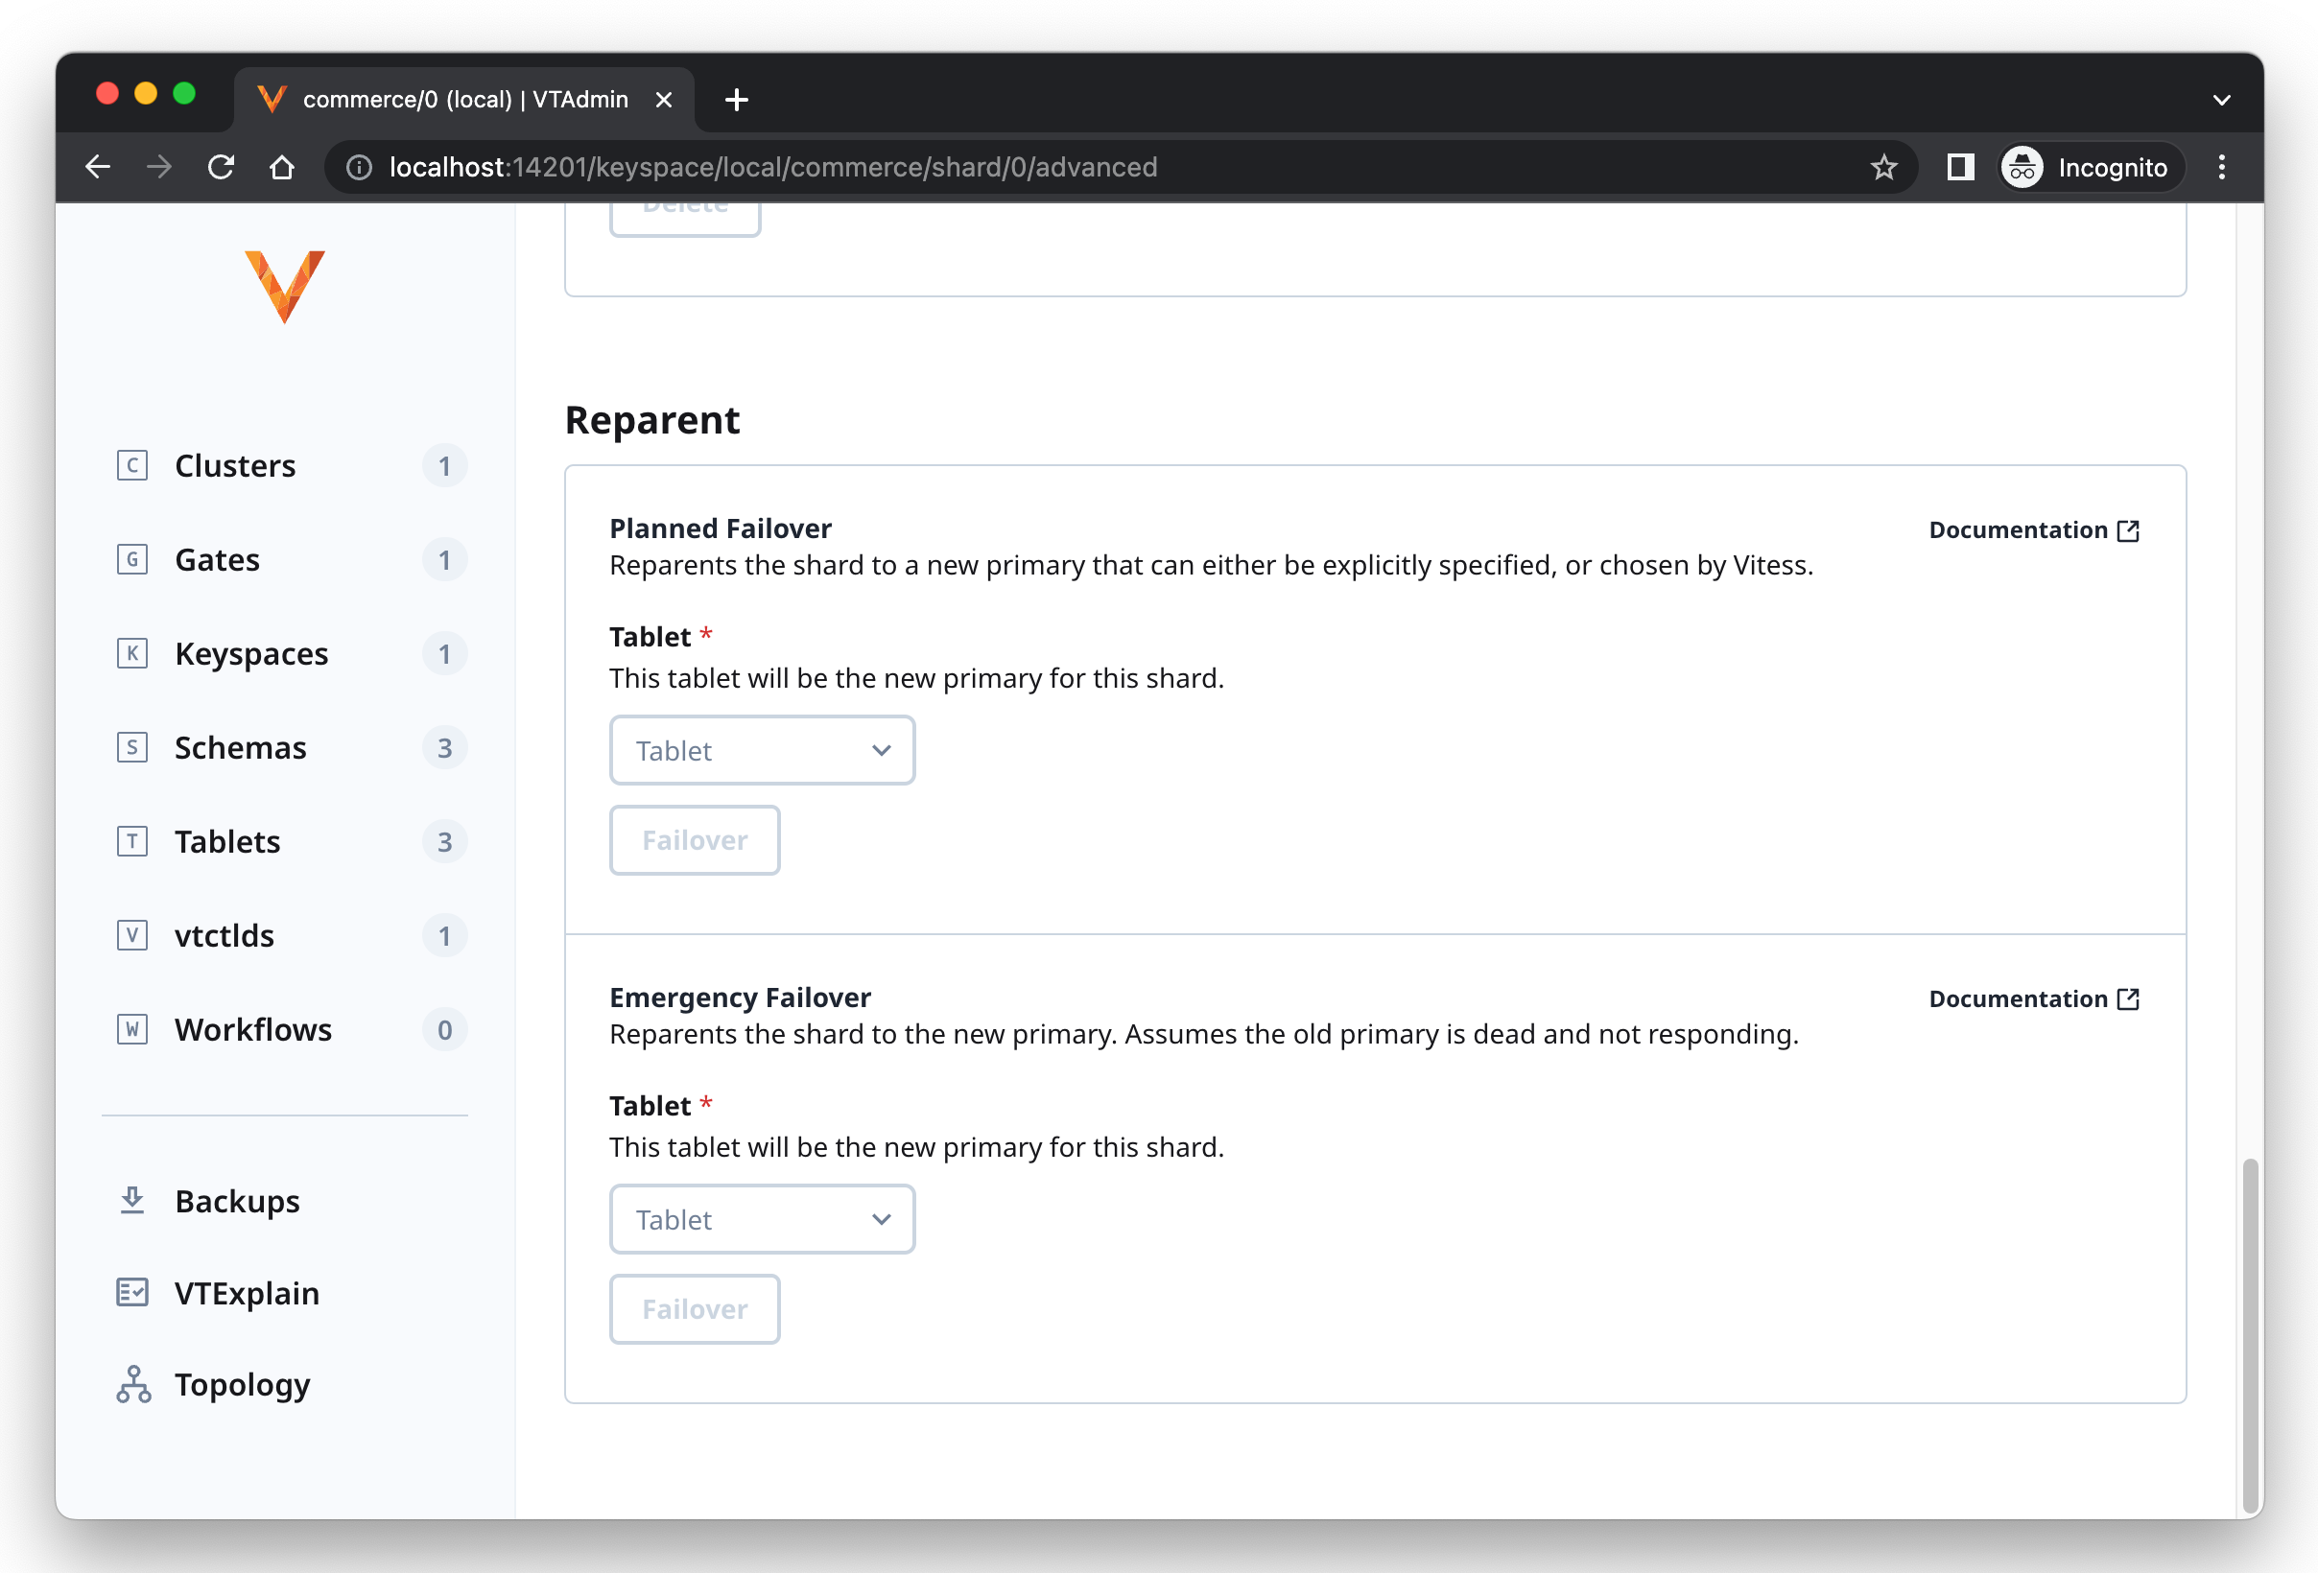The image size is (2318, 1573).
Task: Click the Clusters icon in sidebar
Action: [x=131, y=463]
